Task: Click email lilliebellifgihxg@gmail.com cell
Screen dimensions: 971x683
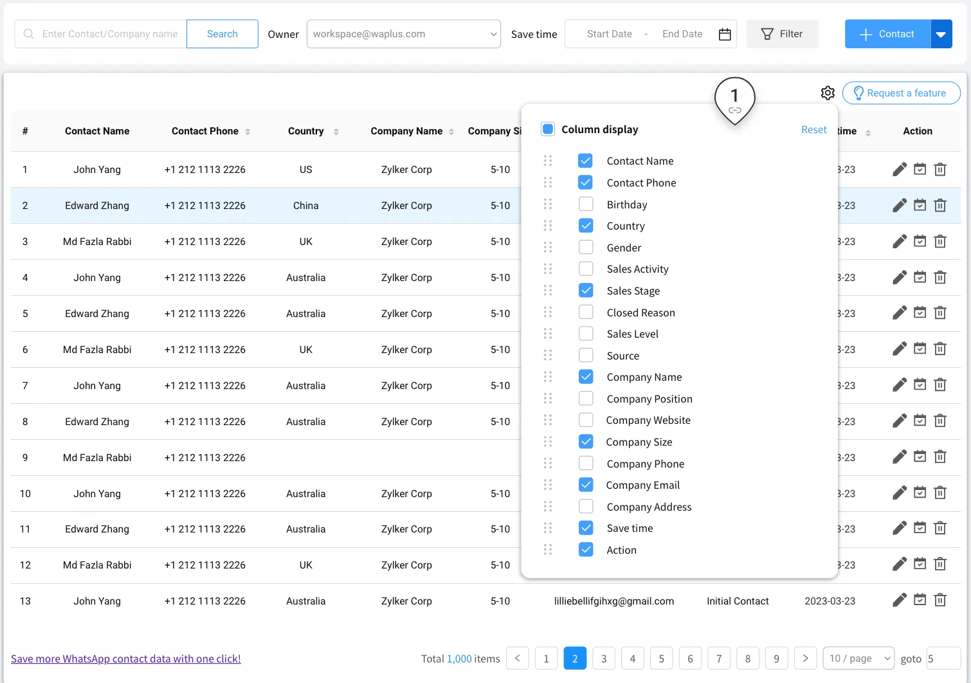Action: point(614,601)
